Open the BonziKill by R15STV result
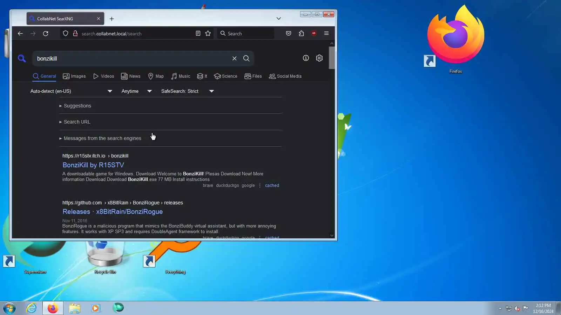The height and width of the screenshot is (315, 561). 93,165
